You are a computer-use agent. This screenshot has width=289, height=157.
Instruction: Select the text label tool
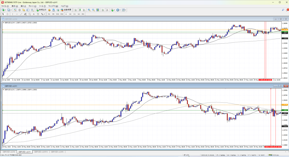34,14
